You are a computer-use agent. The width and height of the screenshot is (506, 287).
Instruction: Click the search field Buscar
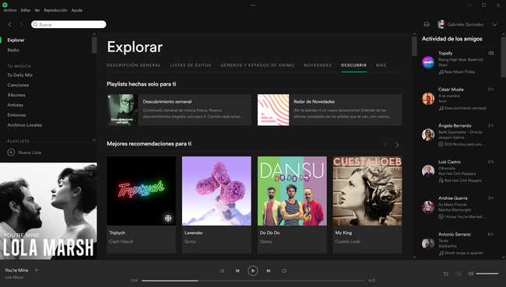(69, 25)
